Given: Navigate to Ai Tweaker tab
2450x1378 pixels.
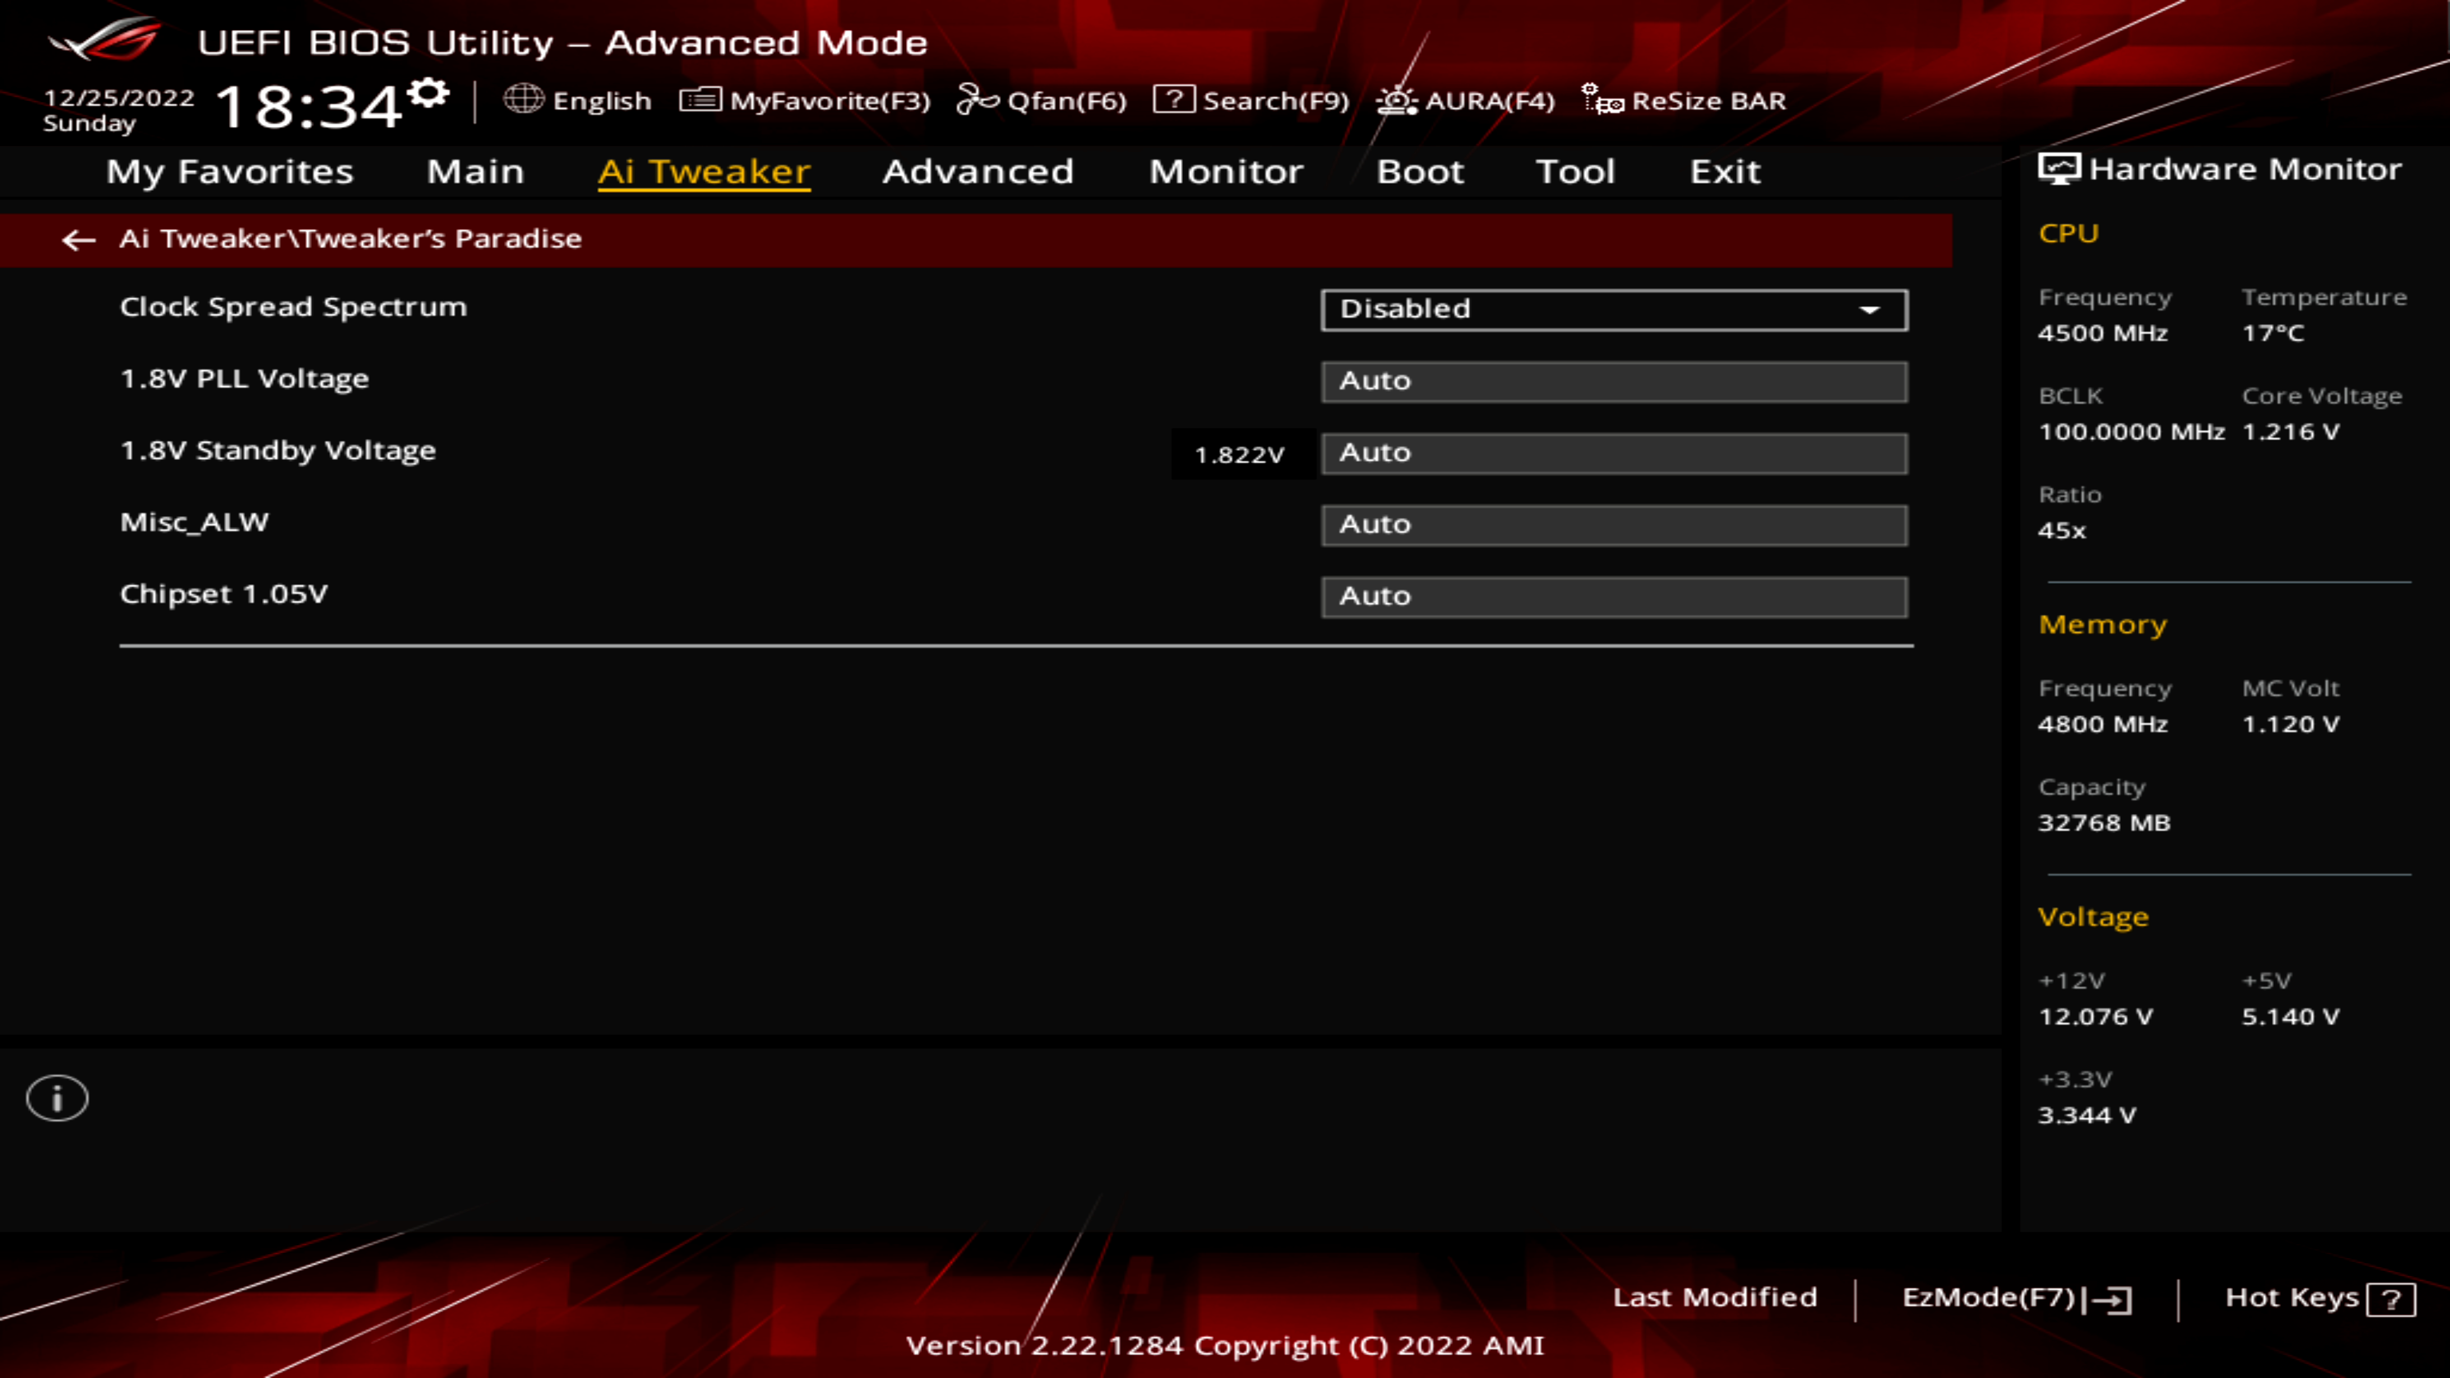Looking at the screenshot, I should pos(702,170).
